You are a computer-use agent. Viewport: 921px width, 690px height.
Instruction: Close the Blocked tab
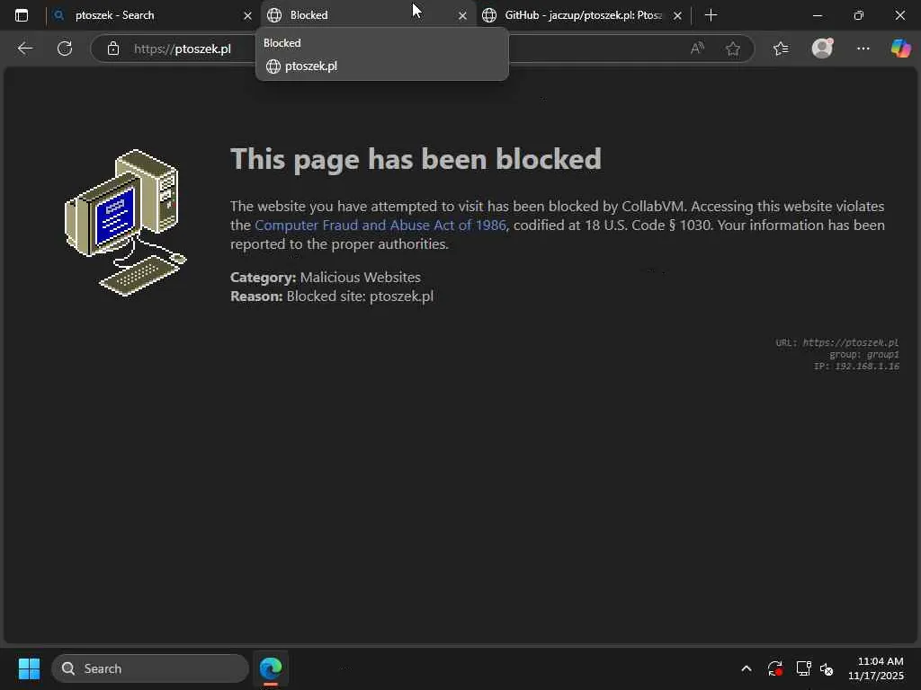tap(462, 16)
